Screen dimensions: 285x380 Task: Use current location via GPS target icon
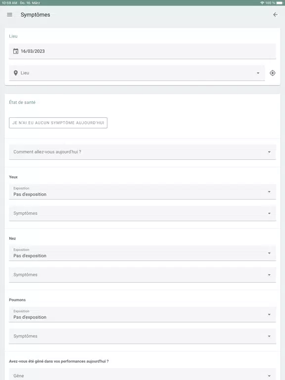(273, 73)
